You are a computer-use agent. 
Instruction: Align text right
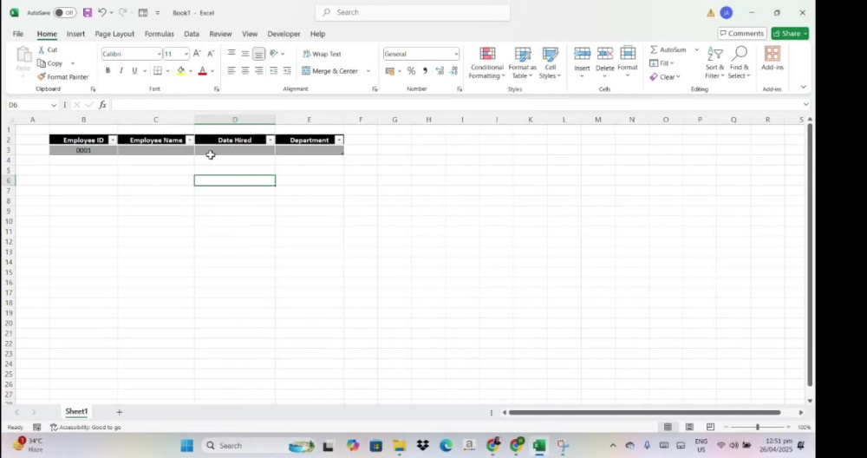coord(258,71)
